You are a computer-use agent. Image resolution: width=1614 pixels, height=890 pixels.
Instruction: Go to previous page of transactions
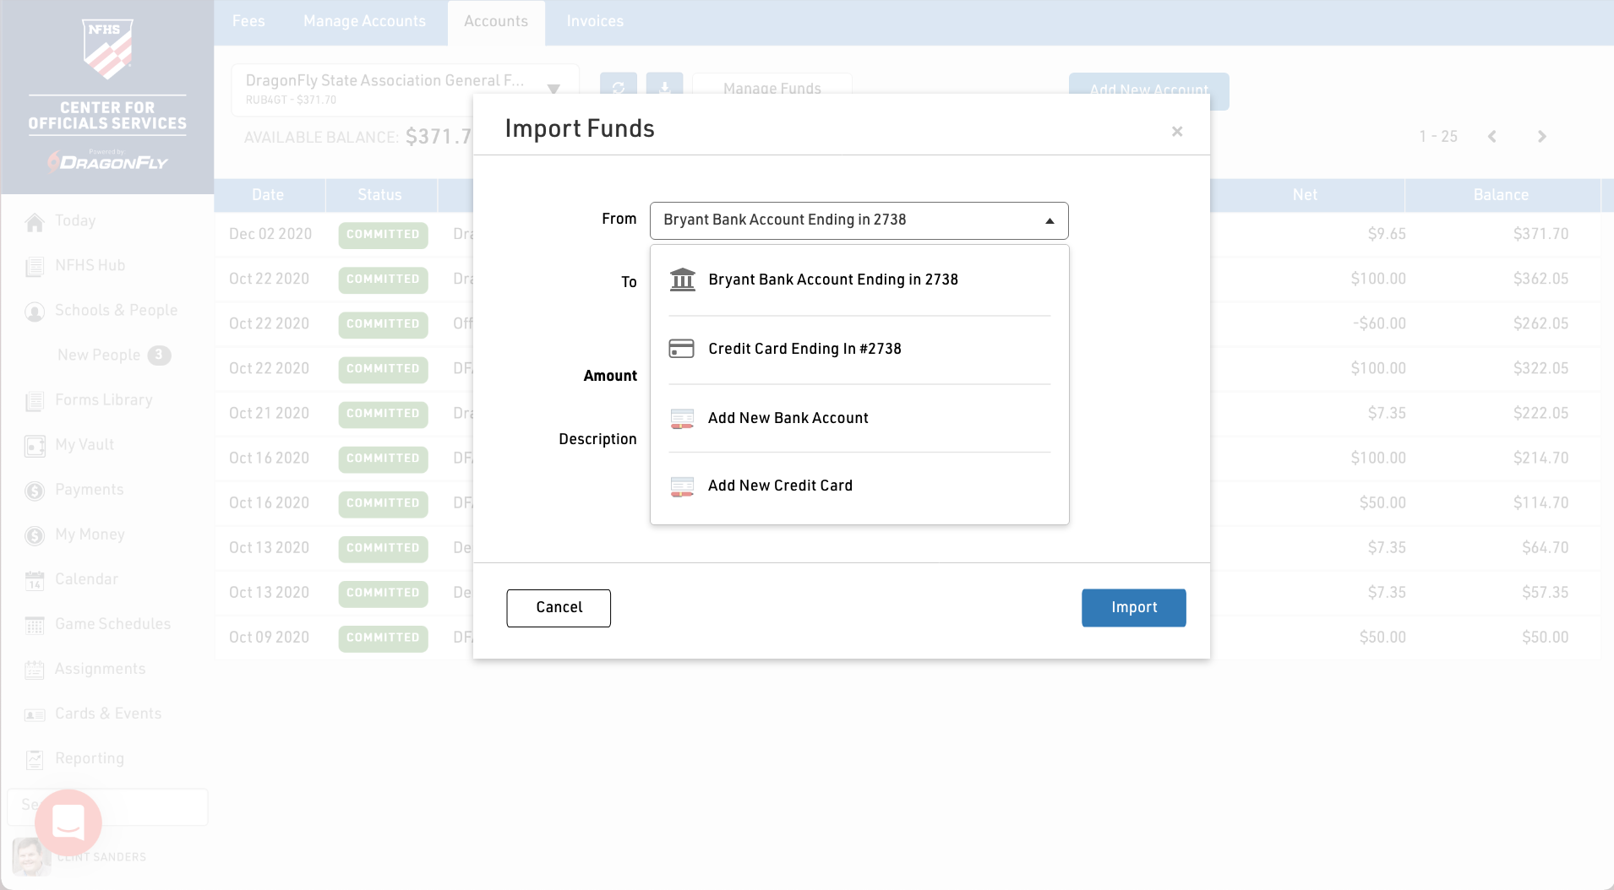(x=1492, y=137)
